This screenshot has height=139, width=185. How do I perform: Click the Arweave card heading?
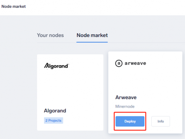point(126,97)
